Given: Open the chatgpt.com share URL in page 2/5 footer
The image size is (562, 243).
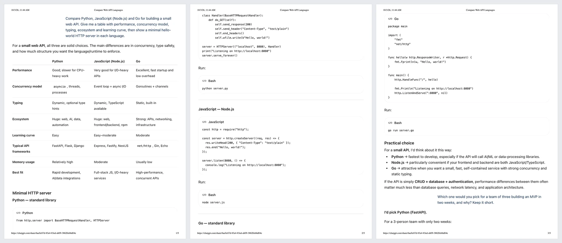Looking at the screenshot, I should pos(229,233).
